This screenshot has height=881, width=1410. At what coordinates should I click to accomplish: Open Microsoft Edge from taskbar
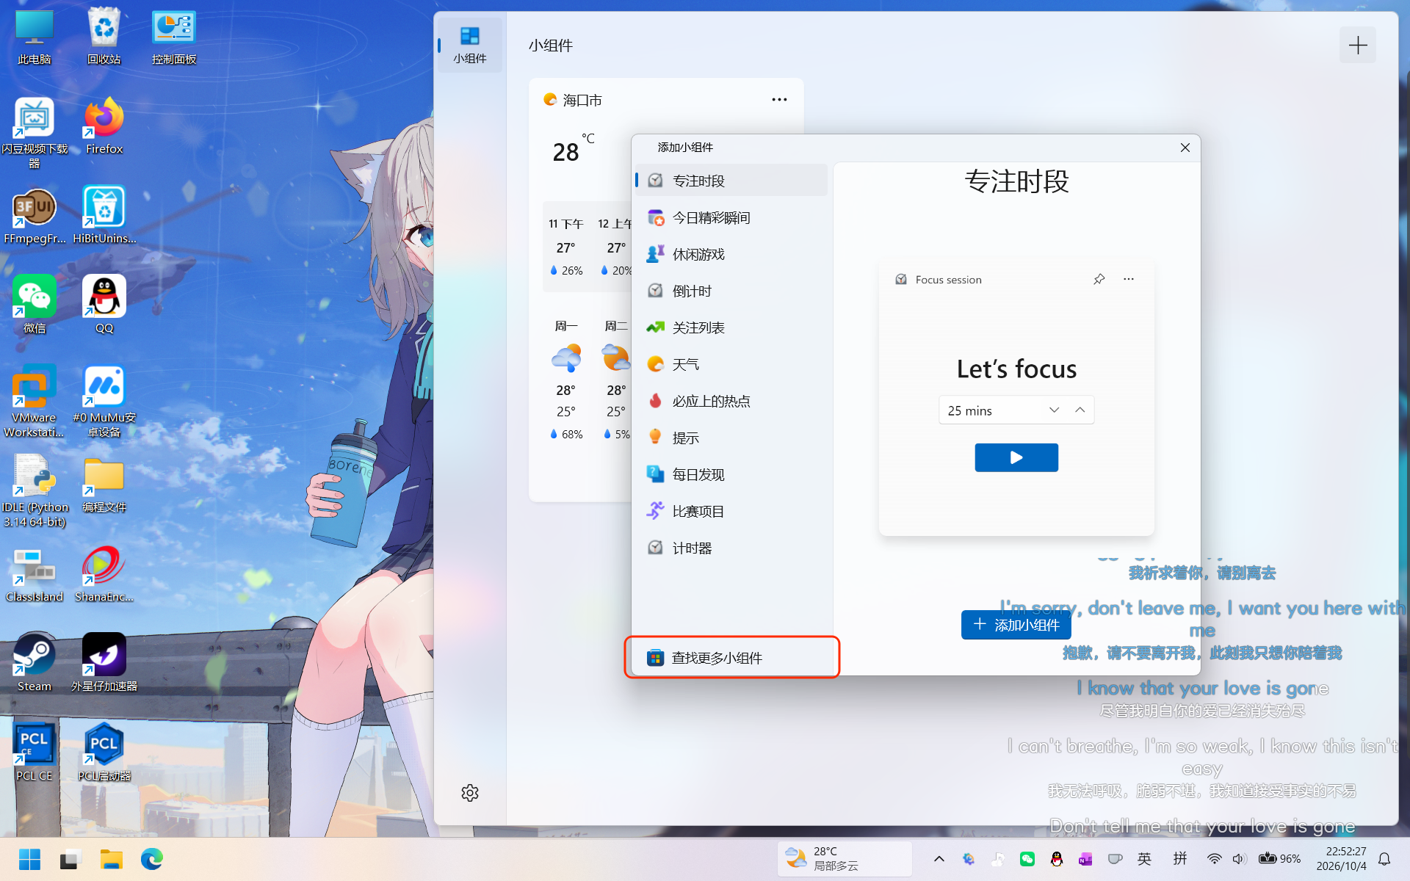[152, 859]
